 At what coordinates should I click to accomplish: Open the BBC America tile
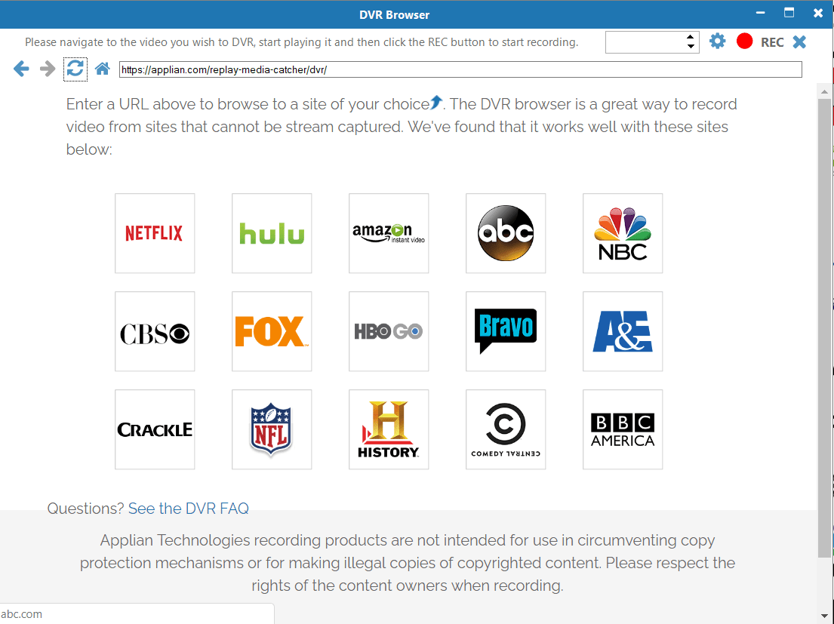point(623,429)
